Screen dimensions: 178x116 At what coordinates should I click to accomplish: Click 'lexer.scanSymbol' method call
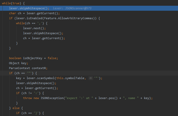tap(41, 78)
